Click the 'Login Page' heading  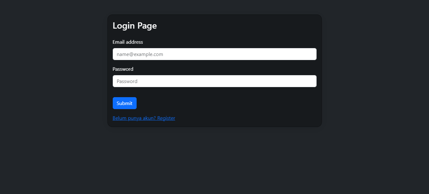134,25
